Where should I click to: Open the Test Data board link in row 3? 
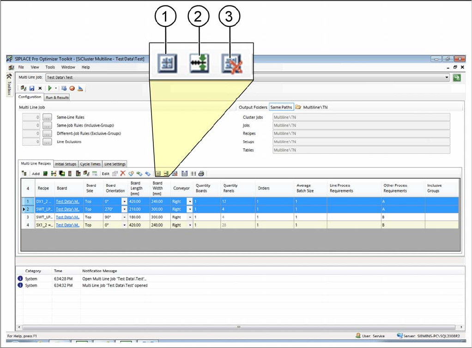click(x=67, y=217)
